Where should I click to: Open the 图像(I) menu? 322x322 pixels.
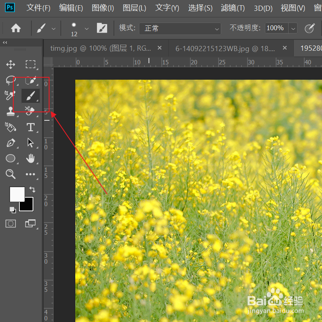click(103, 8)
